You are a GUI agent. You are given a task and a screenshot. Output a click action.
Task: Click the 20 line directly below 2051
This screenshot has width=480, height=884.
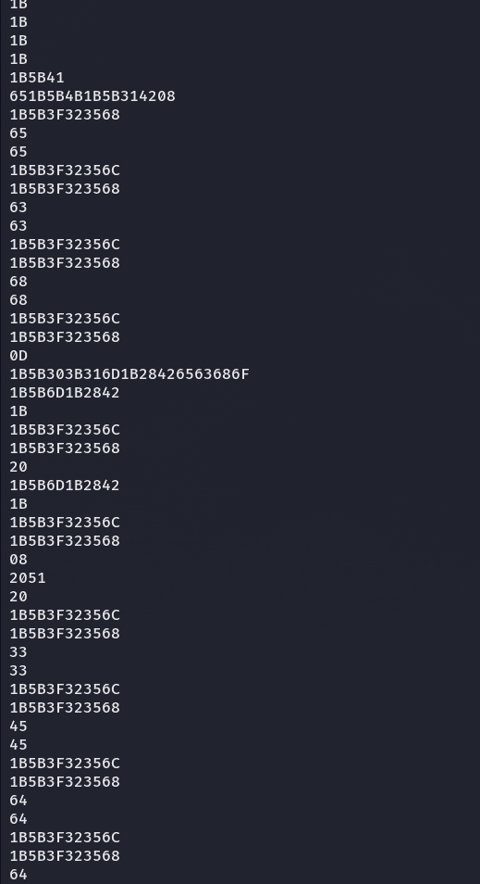pos(18,597)
